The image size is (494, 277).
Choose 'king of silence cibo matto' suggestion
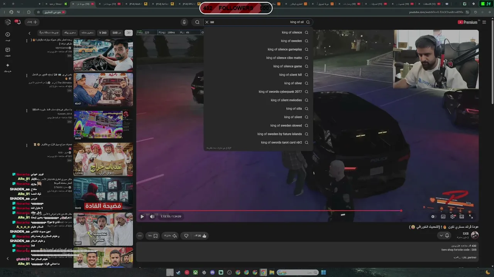[259, 58]
